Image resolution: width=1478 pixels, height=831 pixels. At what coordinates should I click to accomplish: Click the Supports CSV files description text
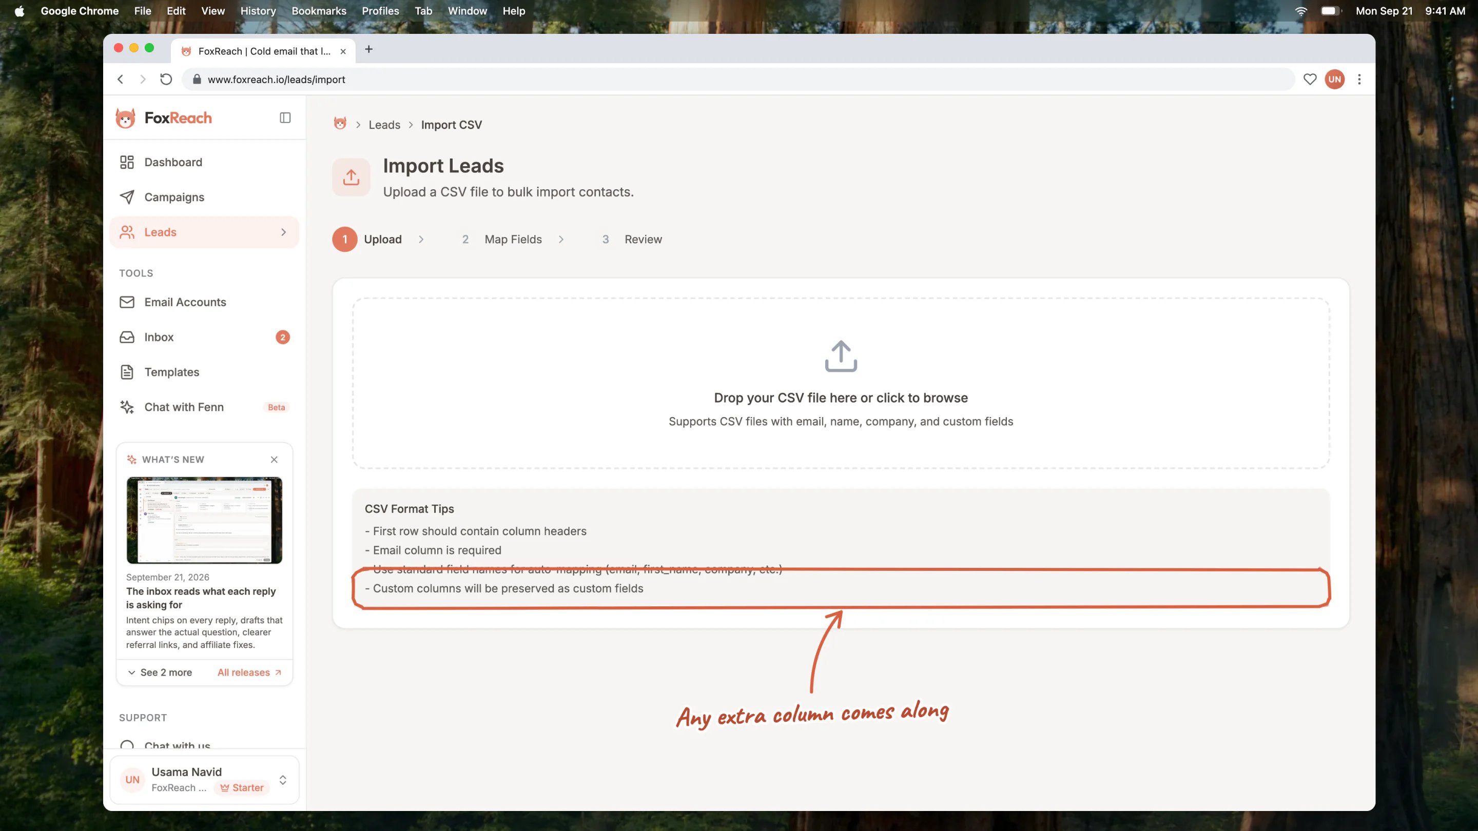point(841,422)
